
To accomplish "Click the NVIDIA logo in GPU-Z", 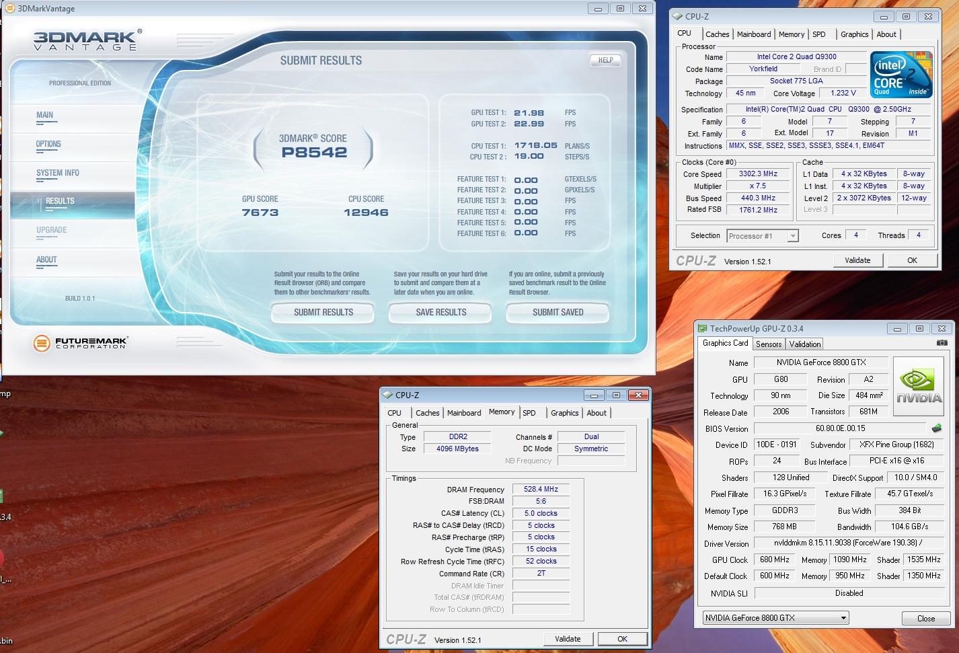I will (x=919, y=387).
